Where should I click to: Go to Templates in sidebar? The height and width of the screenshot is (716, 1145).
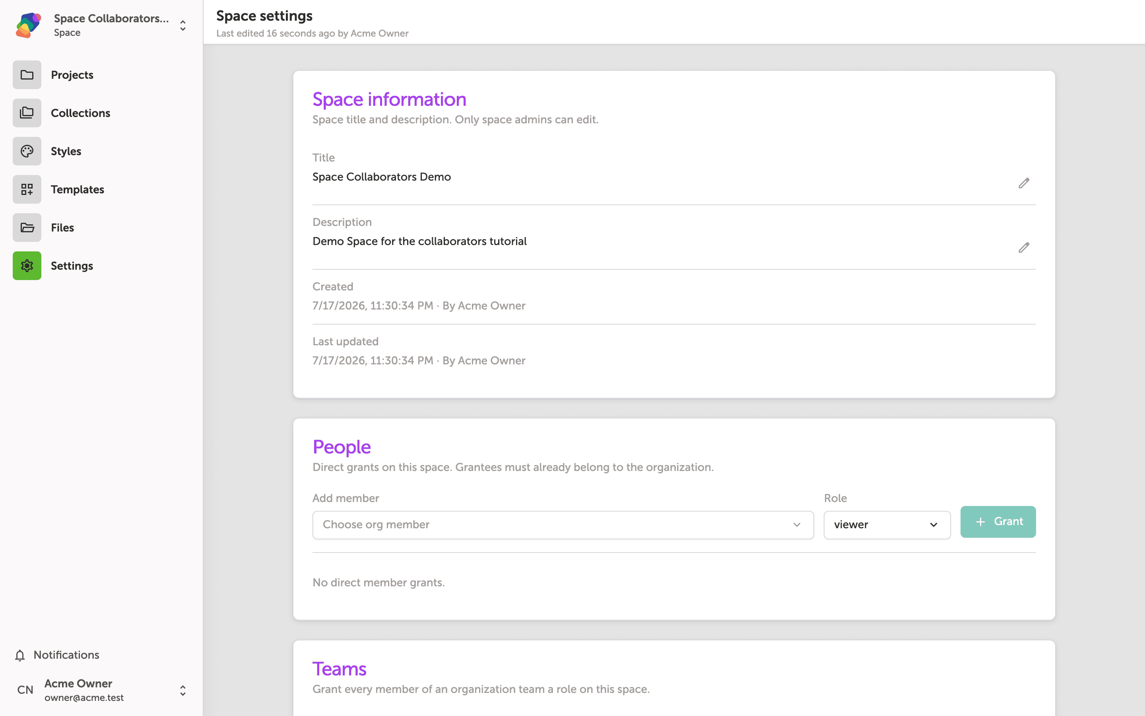point(77,189)
